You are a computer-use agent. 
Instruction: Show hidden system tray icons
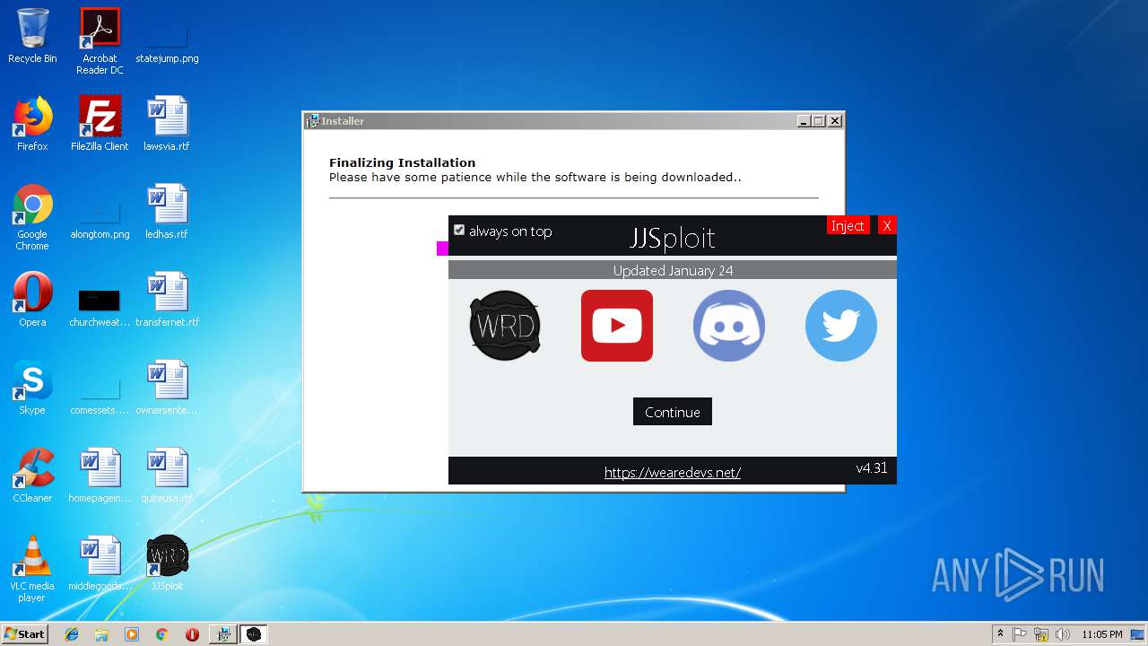coord(1000,634)
